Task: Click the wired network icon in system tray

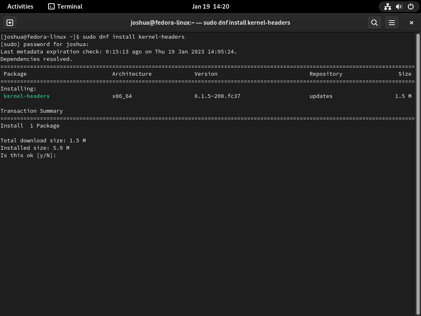Action: coord(387,6)
